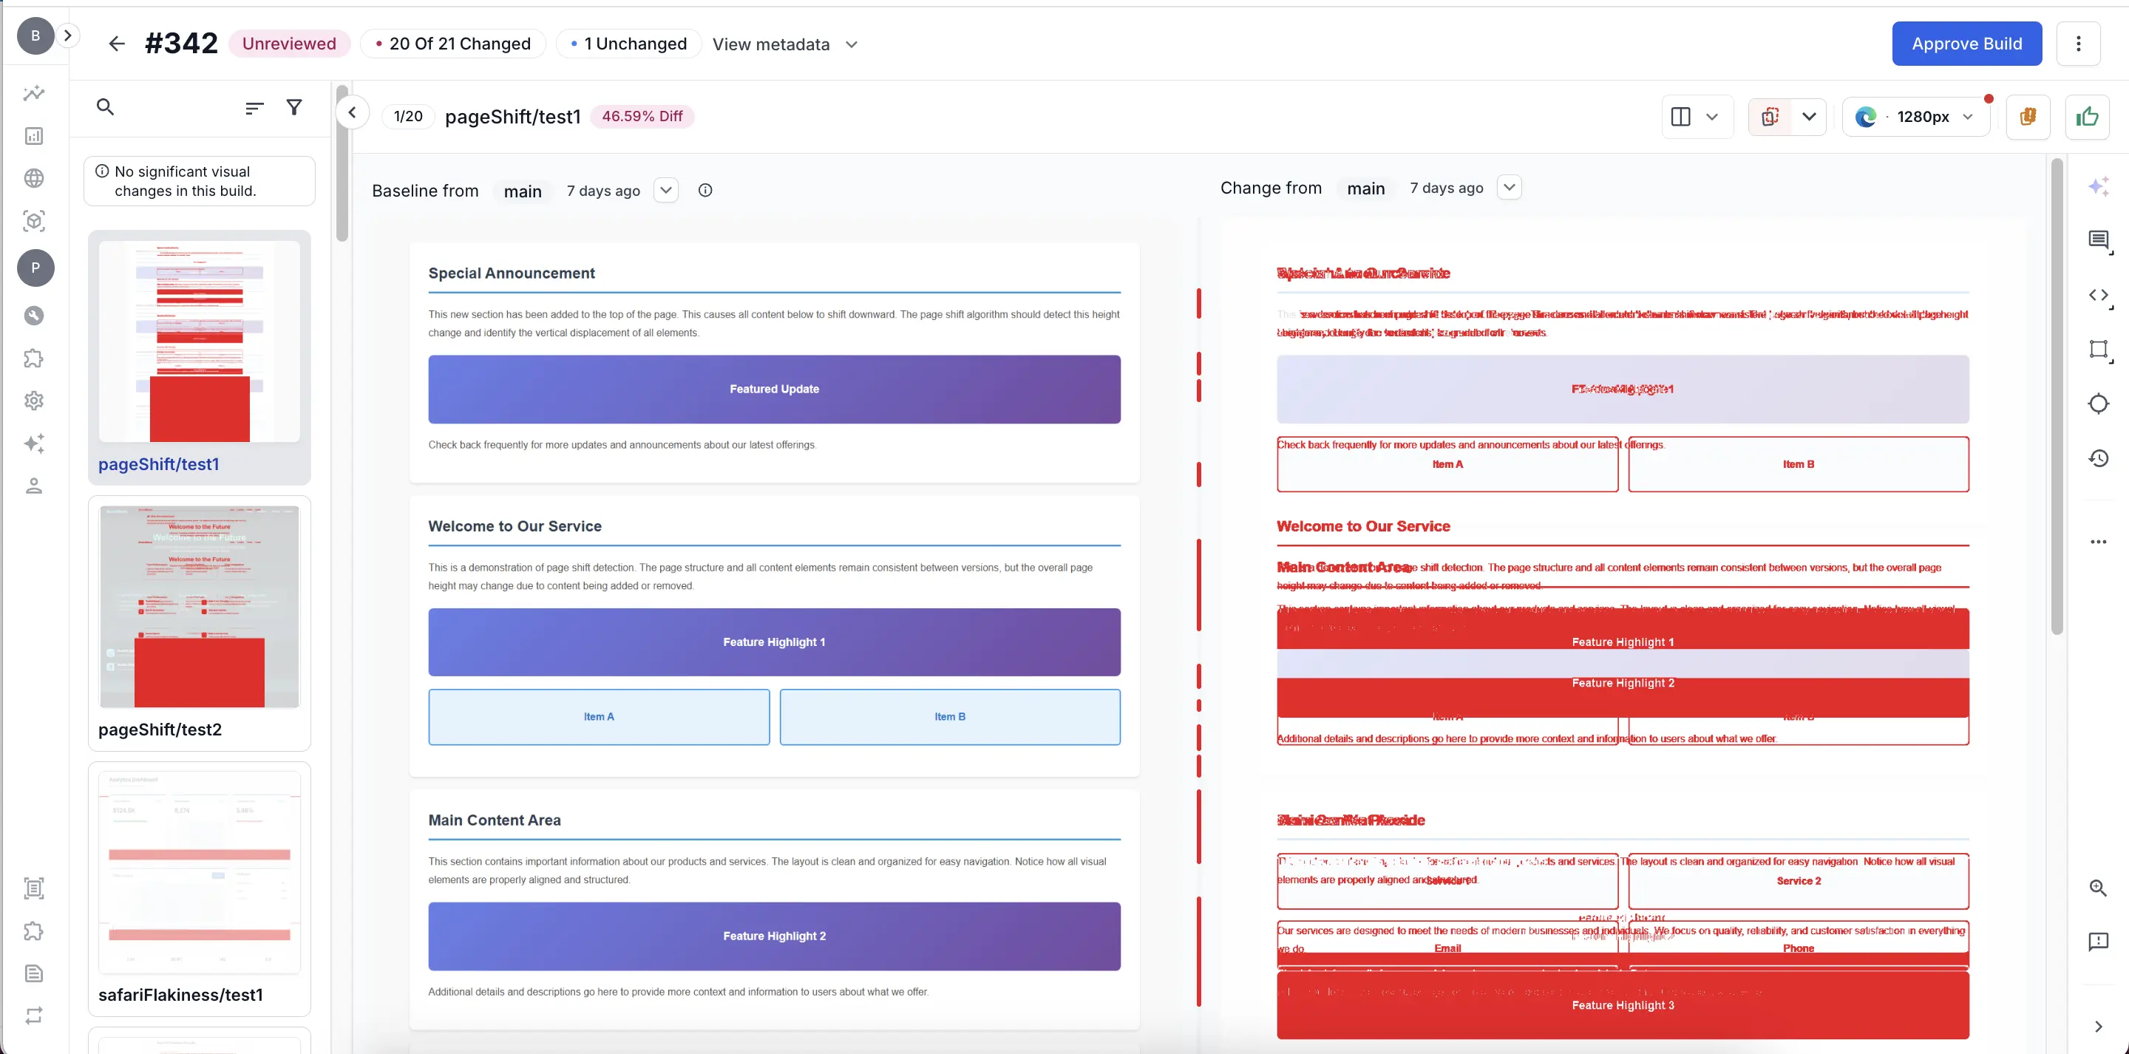Sort the snapshot list
The height and width of the screenshot is (1054, 2129).
point(254,107)
